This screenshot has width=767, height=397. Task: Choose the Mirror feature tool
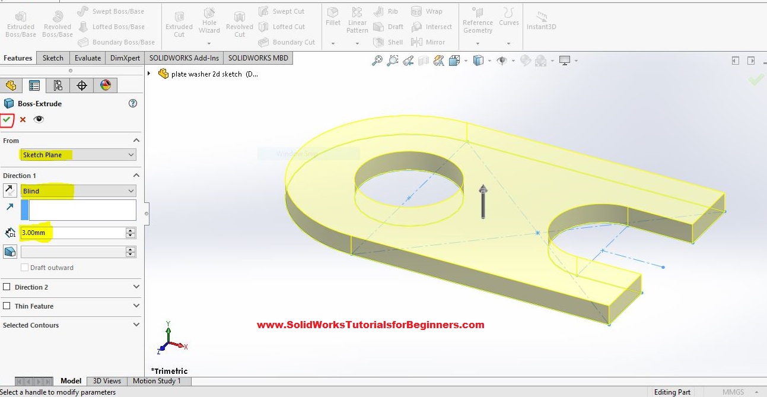click(428, 42)
